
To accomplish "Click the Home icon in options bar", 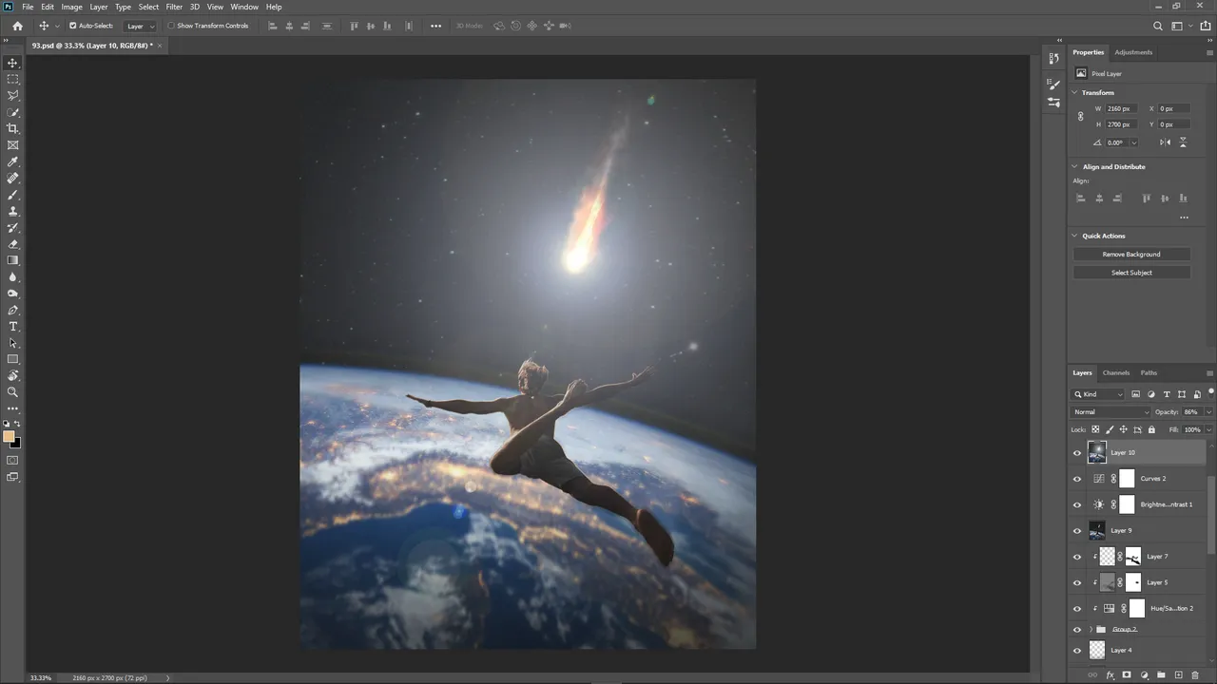I will 17,26.
